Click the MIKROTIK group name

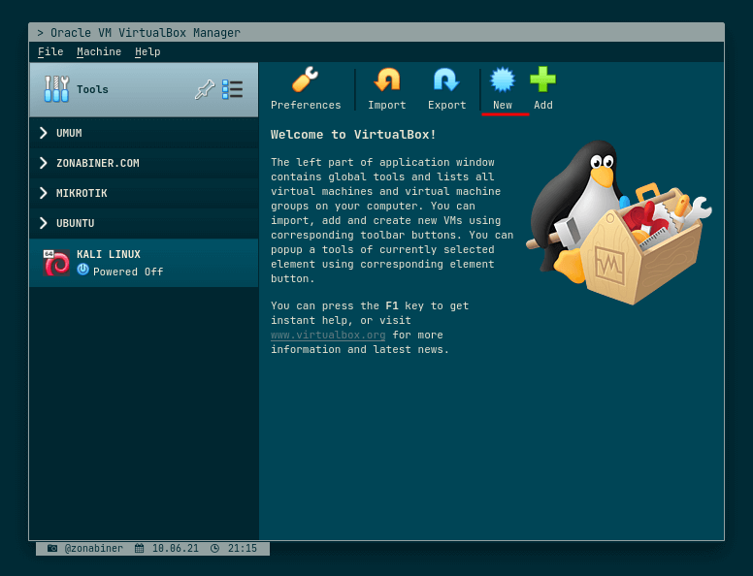[x=82, y=193]
